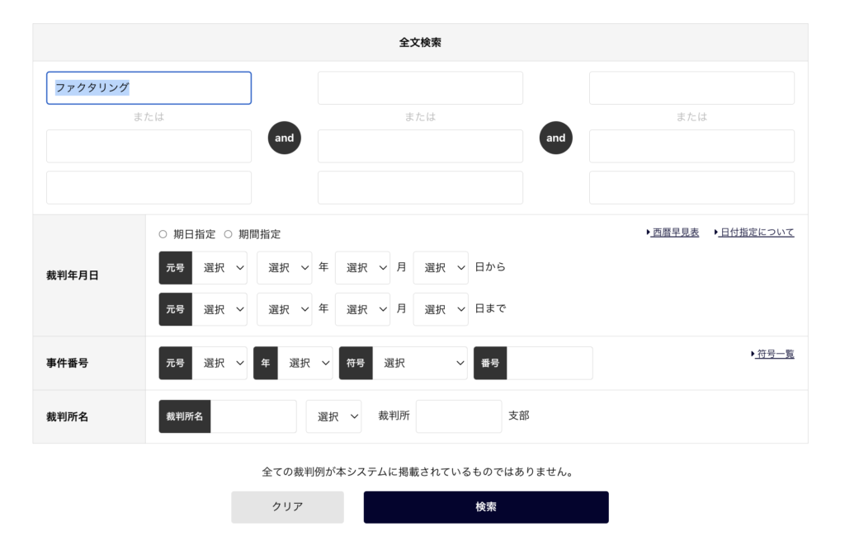Click the ファクタリング keyword field

click(149, 88)
